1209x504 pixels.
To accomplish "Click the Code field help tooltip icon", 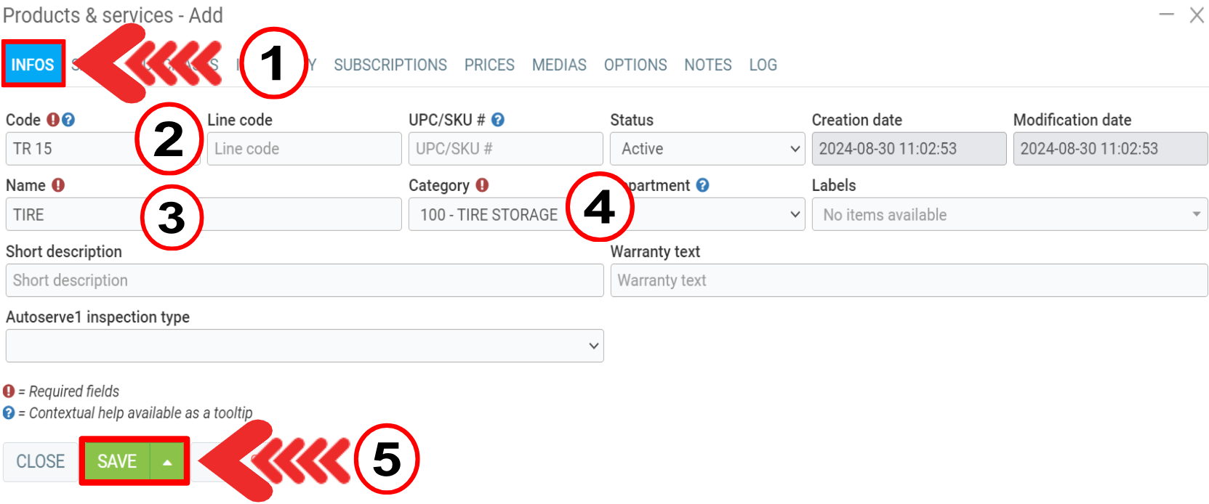I will (68, 120).
